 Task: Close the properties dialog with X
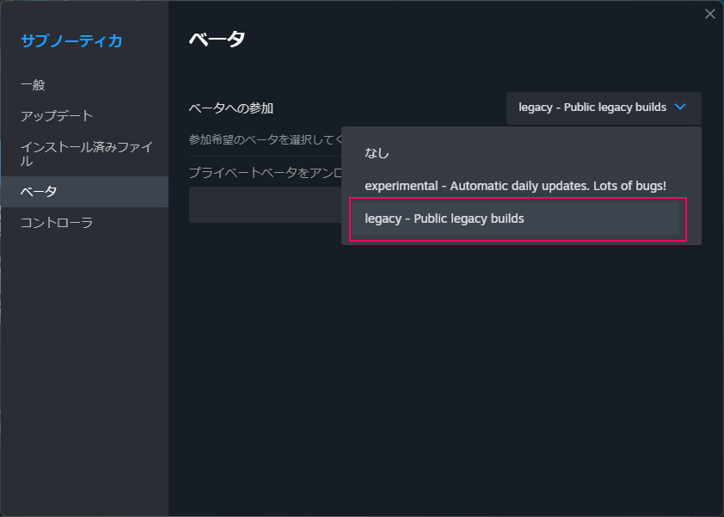tap(709, 14)
